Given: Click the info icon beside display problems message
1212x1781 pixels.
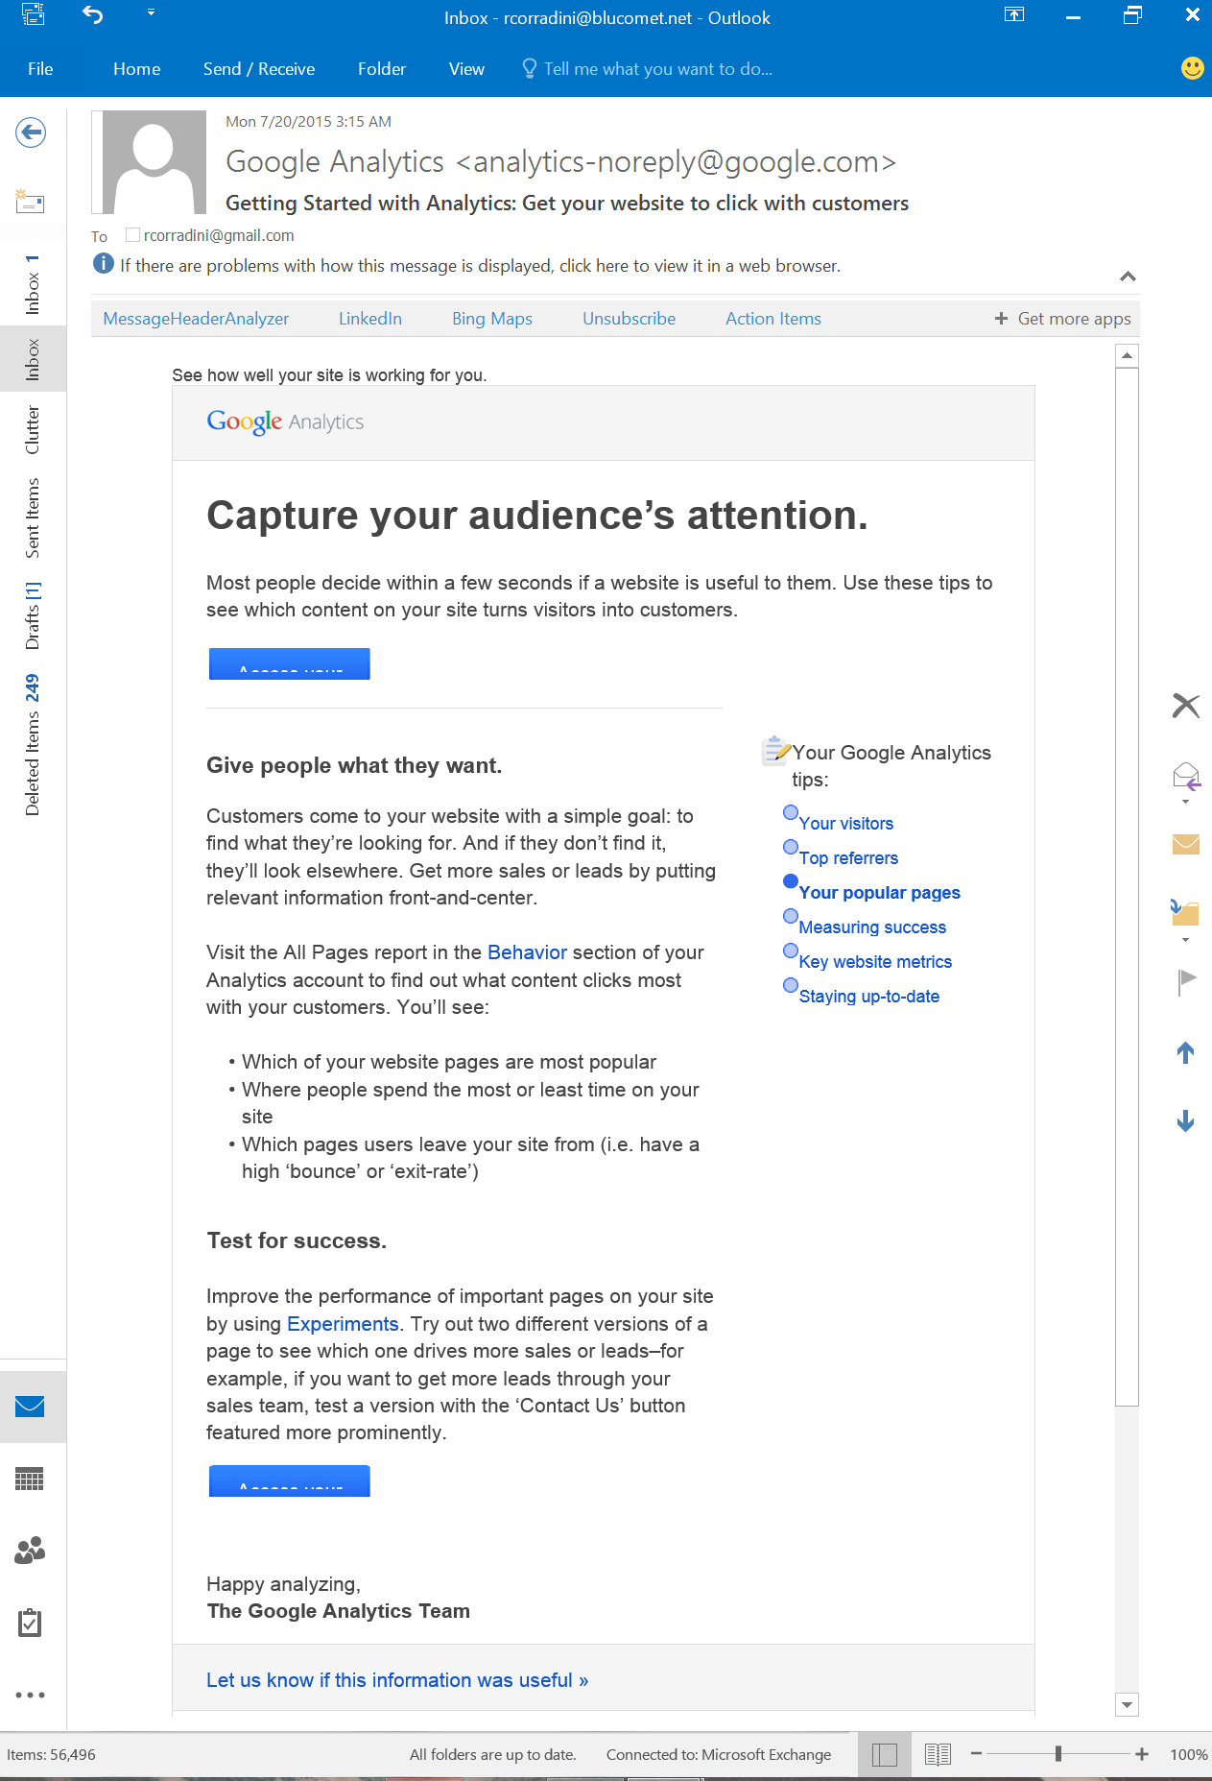Looking at the screenshot, I should 104,263.
